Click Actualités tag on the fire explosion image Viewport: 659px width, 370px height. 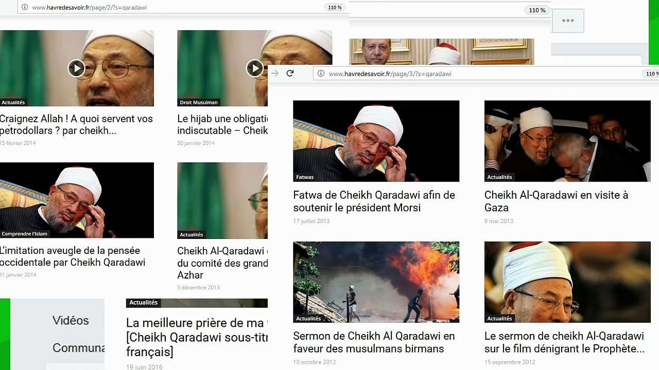coord(308,319)
